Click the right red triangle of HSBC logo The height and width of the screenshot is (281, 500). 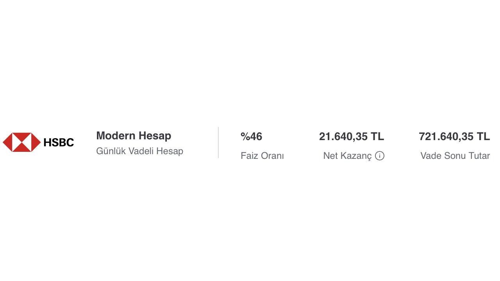(x=36, y=142)
